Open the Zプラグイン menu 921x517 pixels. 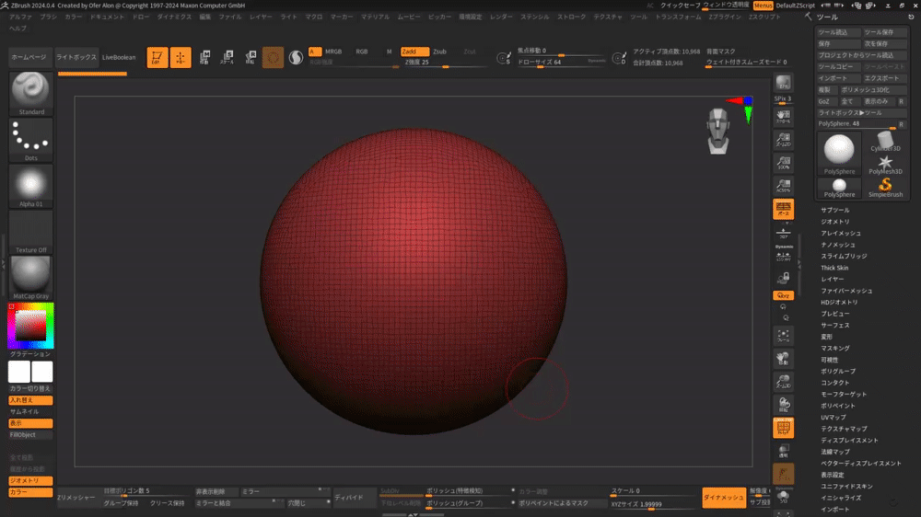pos(724,17)
